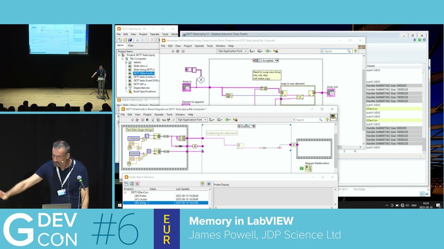Open Disabled case selector dropdown
Viewport: 444px width, 249px height.
click(252, 126)
